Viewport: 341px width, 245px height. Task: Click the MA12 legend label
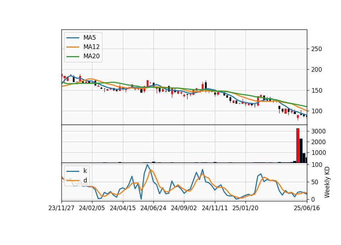point(91,47)
